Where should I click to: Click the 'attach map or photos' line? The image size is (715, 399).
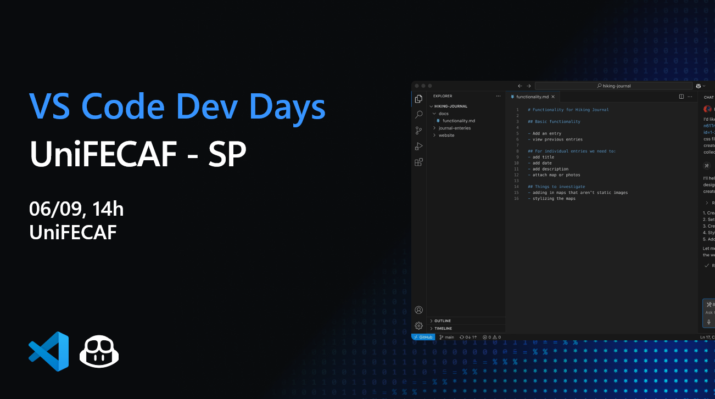(x=554, y=175)
